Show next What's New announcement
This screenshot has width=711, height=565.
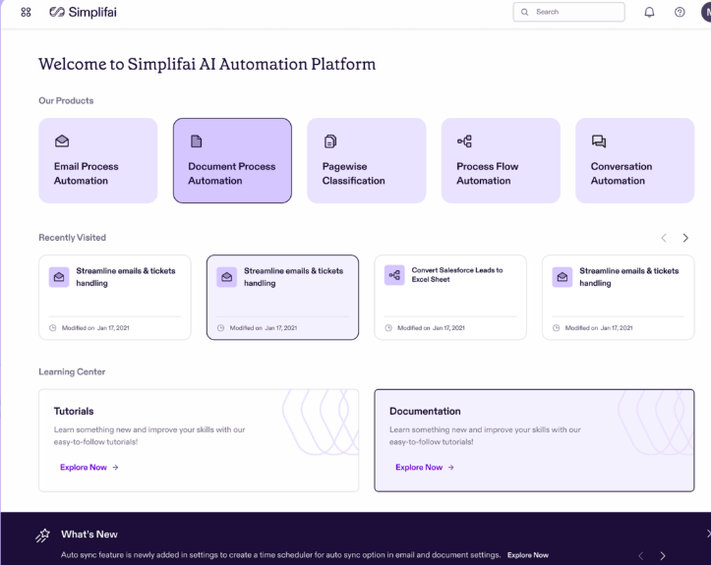[663, 556]
